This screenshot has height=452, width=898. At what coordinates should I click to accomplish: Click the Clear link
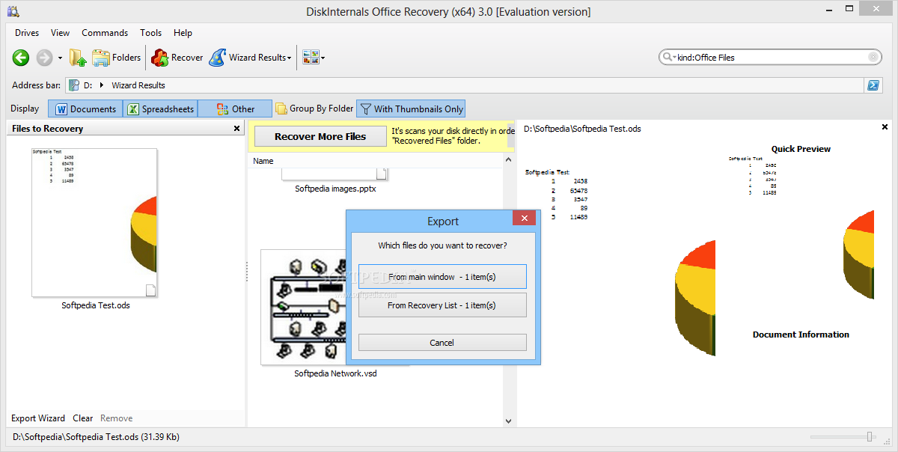(x=83, y=418)
